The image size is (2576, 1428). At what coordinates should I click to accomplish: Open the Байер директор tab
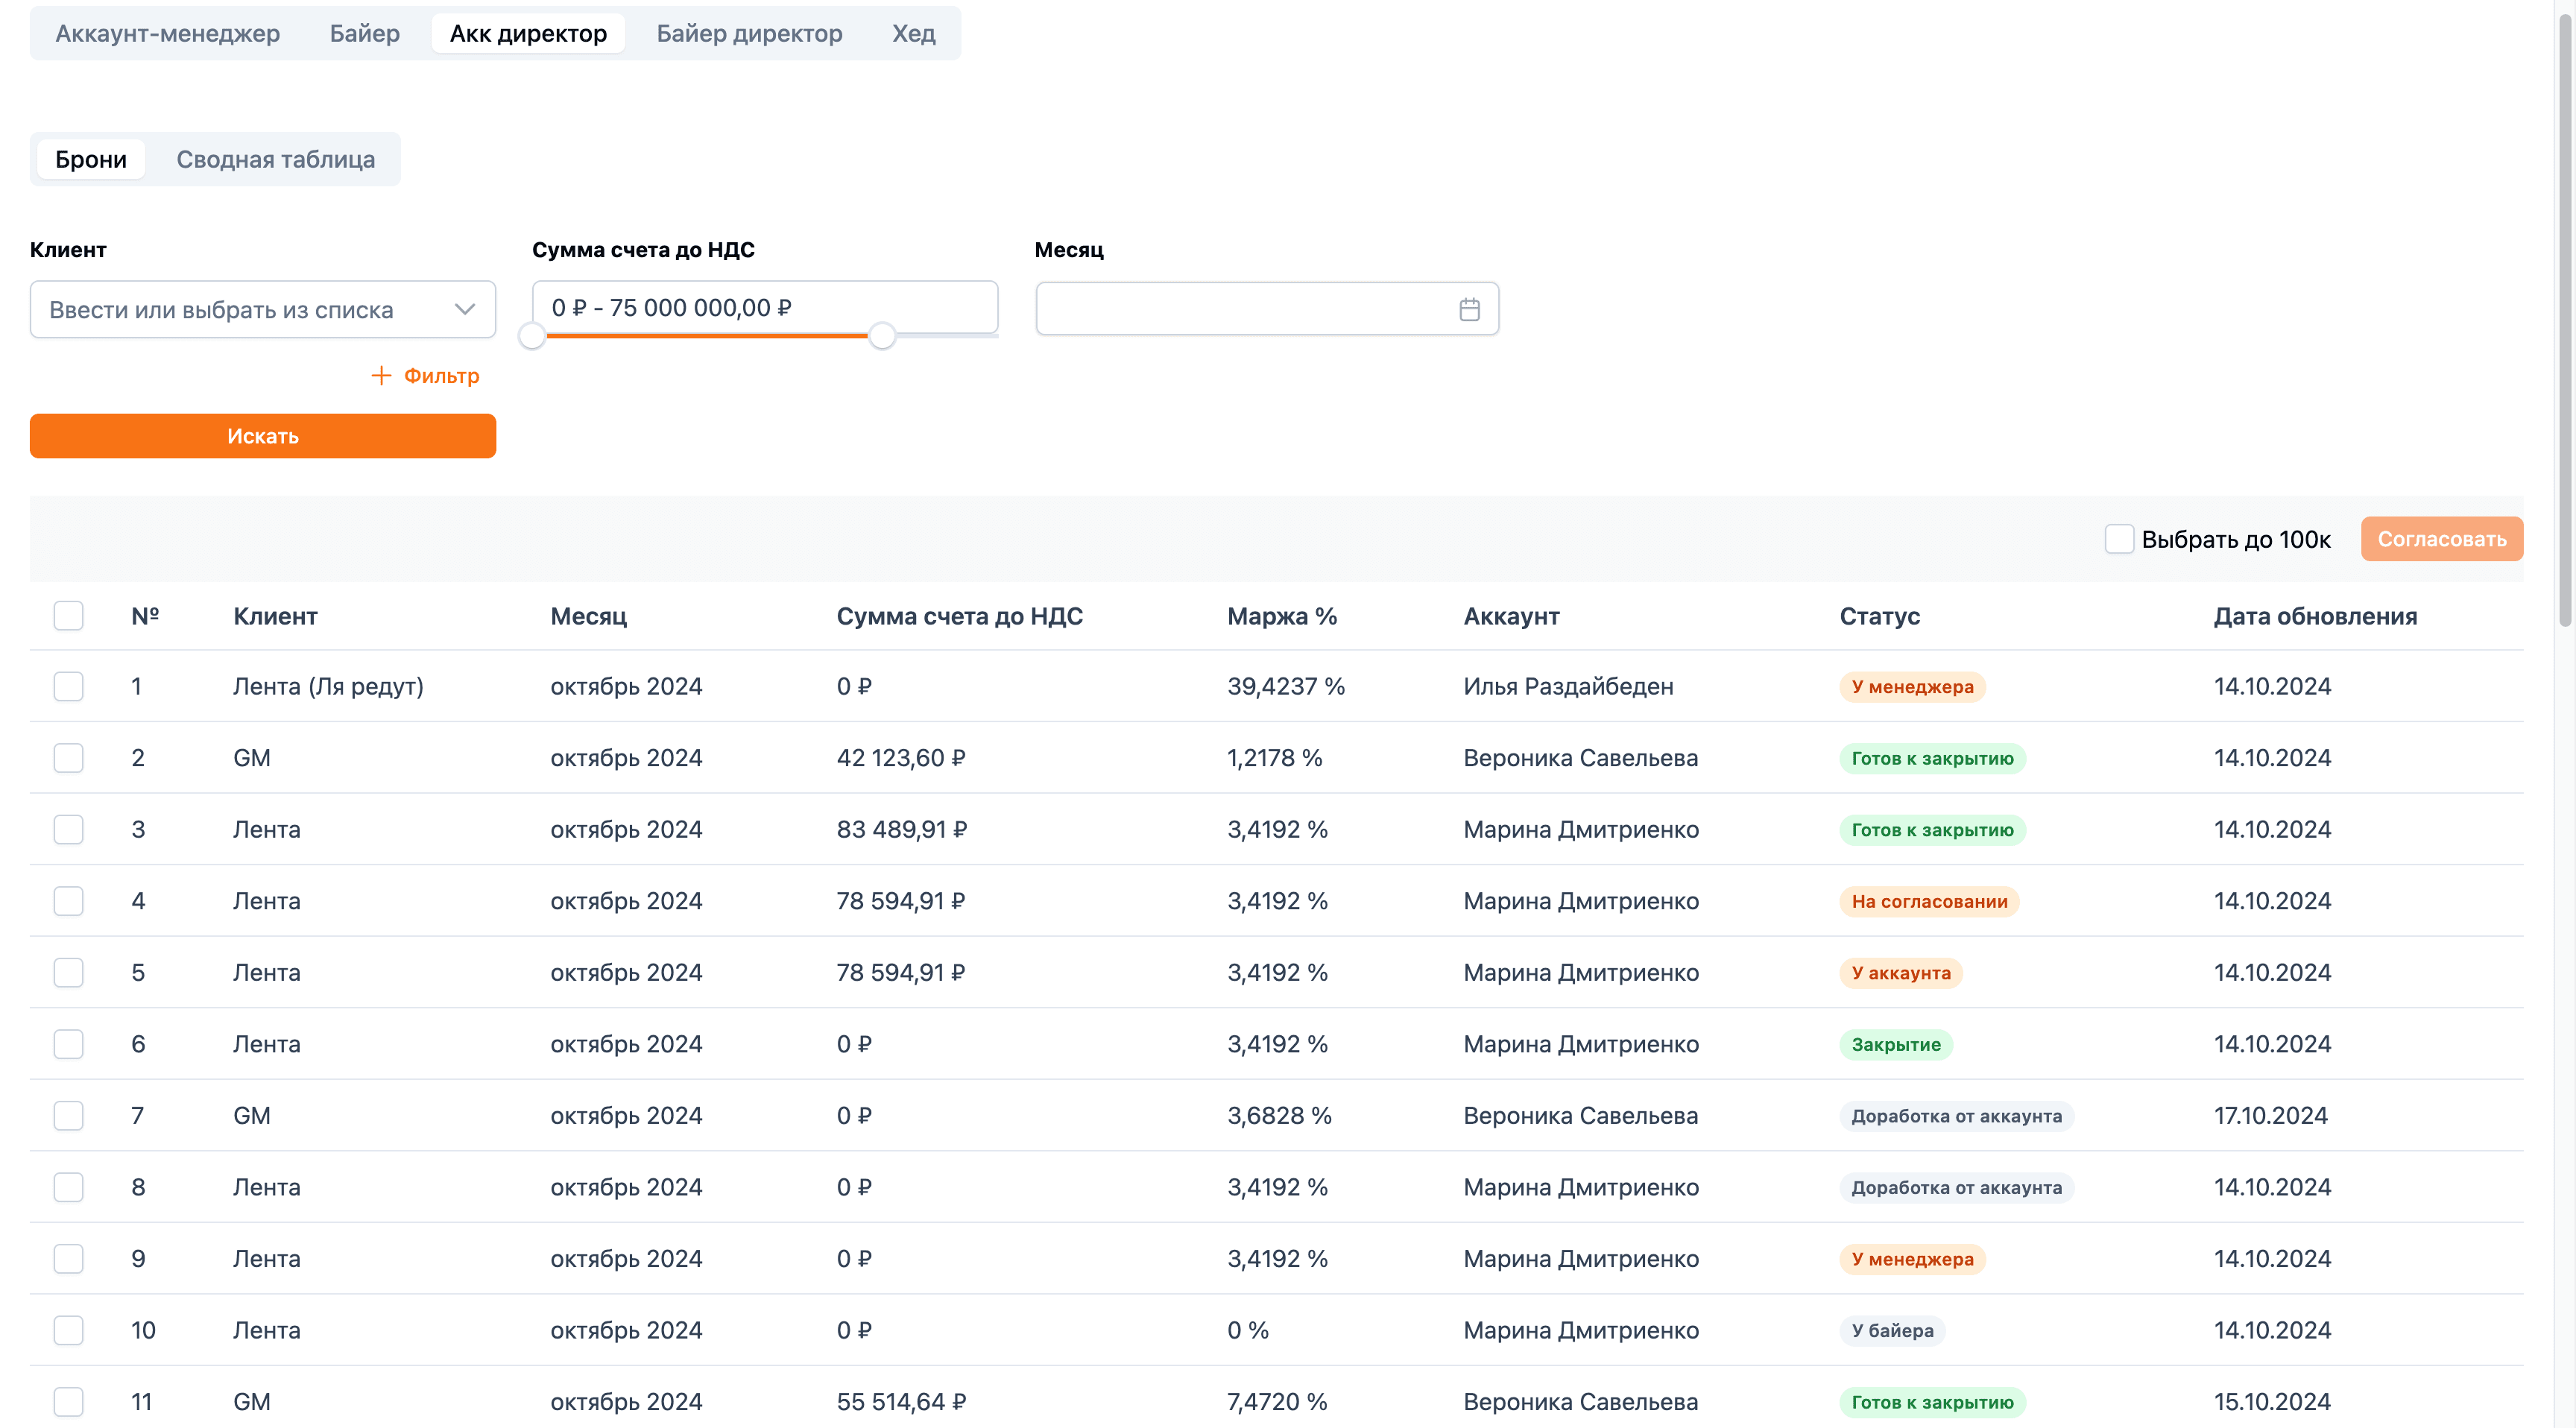(749, 33)
